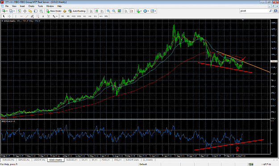Open the File menu
The height and width of the screenshot is (166, 279).
7,6
